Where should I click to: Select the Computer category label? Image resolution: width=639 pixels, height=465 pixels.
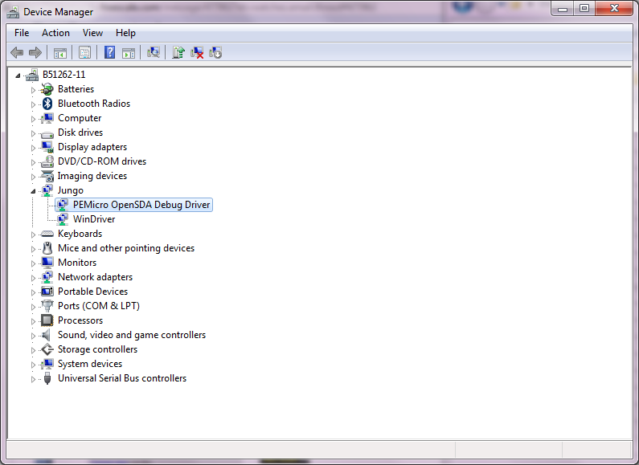click(80, 118)
